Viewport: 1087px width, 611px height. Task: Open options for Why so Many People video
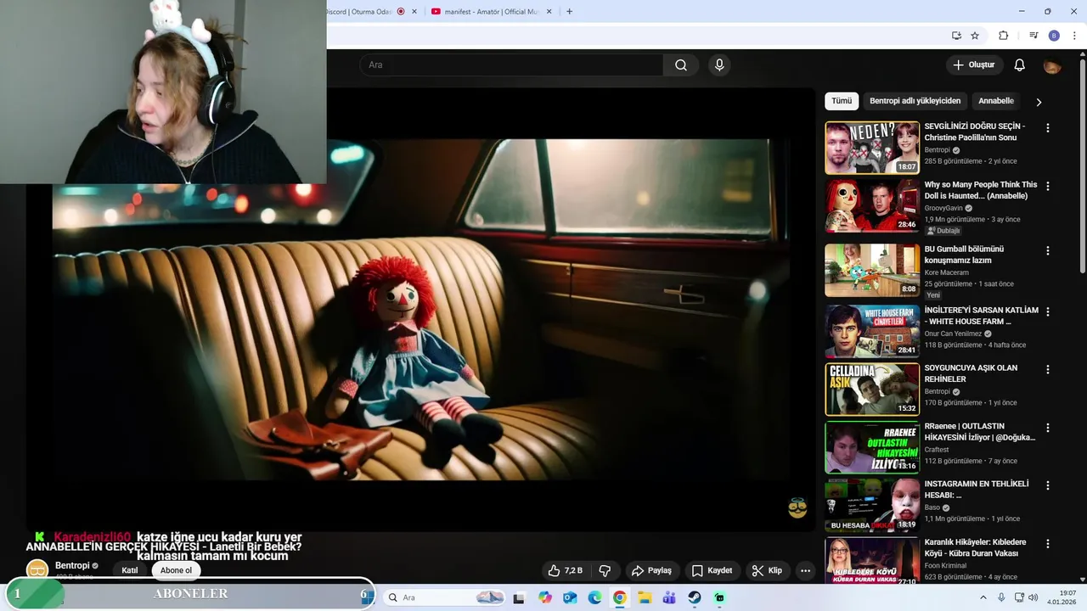pos(1047,186)
